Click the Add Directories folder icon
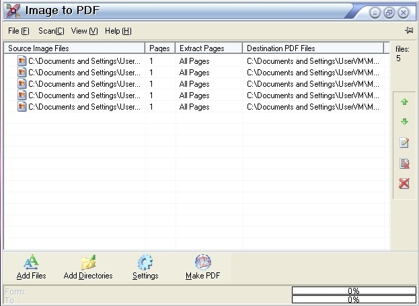The image size is (419, 306). click(88, 262)
